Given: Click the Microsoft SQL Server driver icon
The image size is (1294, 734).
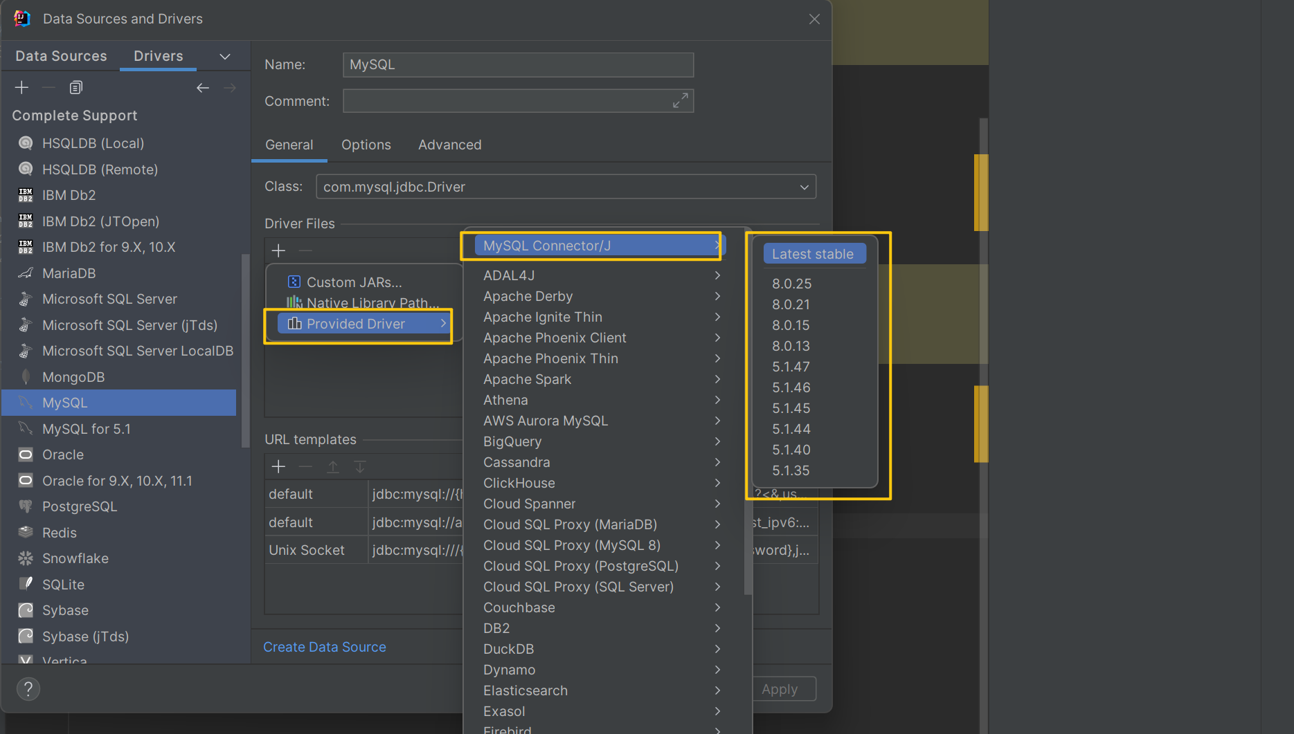Looking at the screenshot, I should [26, 299].
